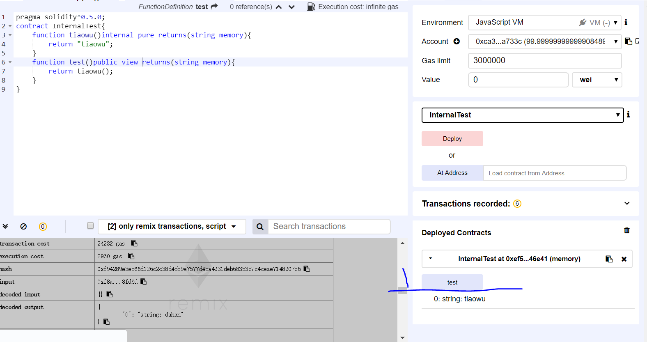This screenshot has height=342, width=647.
Task: Copy the input value 0xf8a...8fd6d
Action: (144, 282)
